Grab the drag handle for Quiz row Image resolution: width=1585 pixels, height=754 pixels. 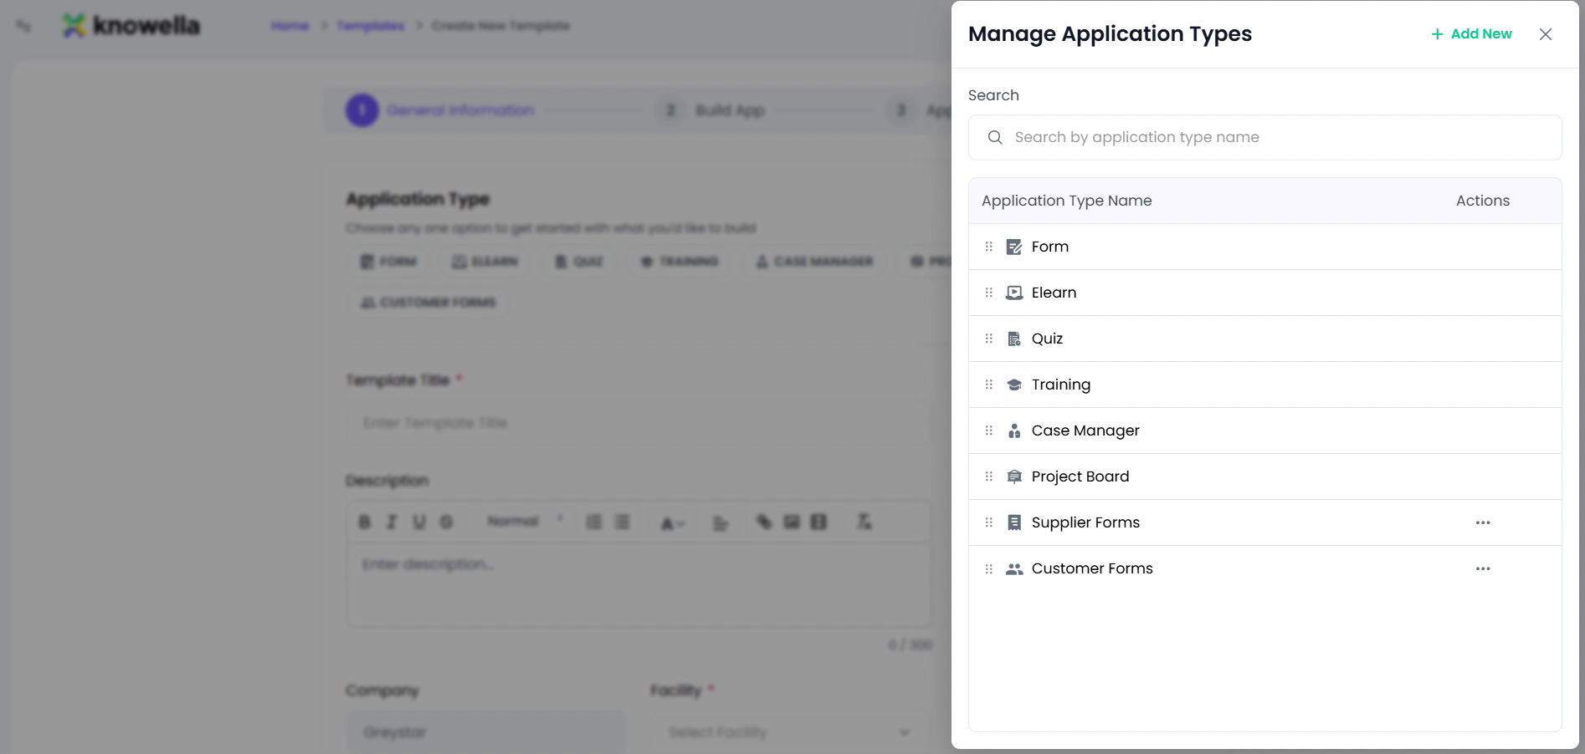(x=989, y=339)
